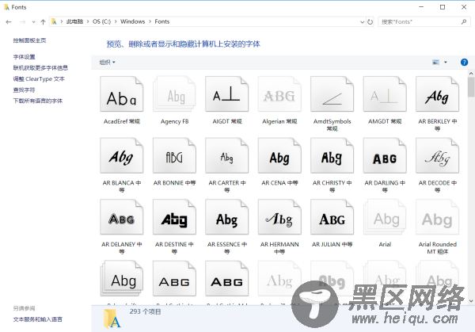Select the AR DELANEY font icon

pos(121,217)
